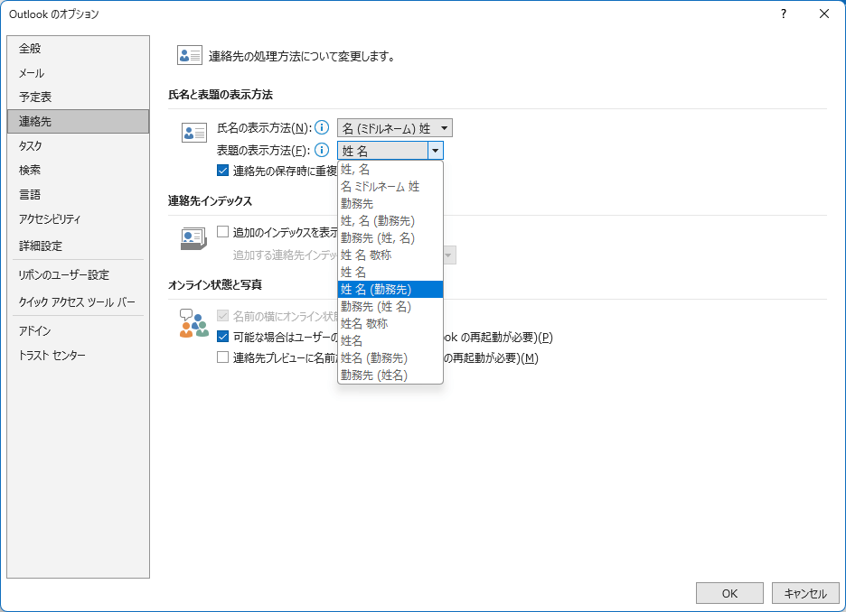The height and width of the screenshot is (612, 846).
Task: Select the 連絡先 category
Action: [x=79, y=121]
